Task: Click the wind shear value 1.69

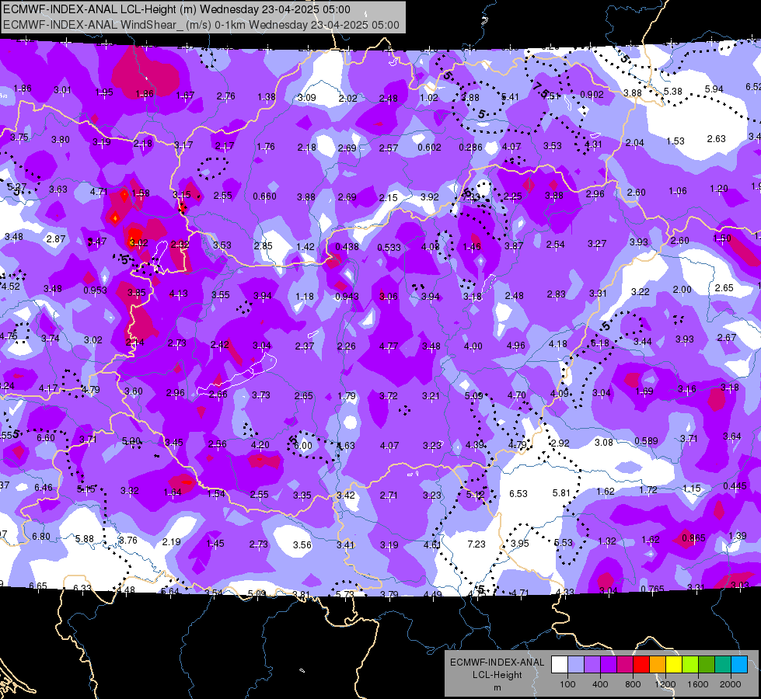Action: [644, 391]
